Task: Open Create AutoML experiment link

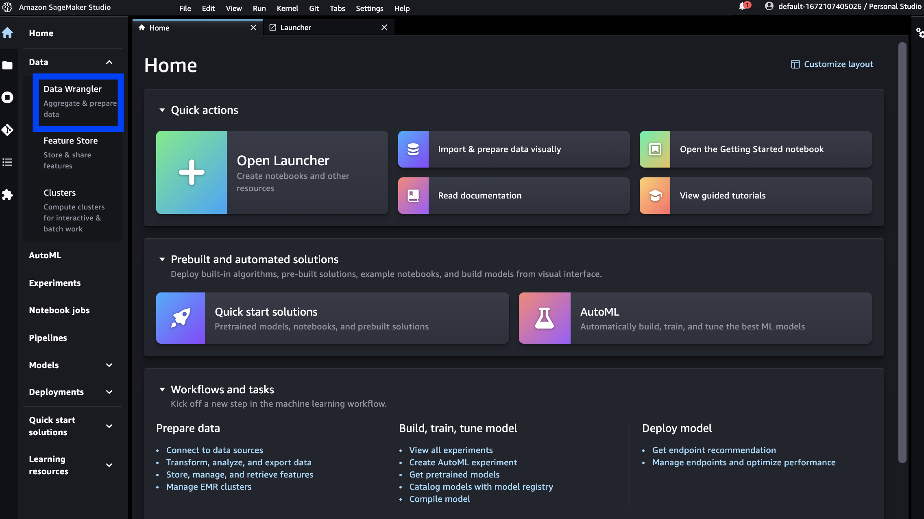Action: (x=463, y=462)
